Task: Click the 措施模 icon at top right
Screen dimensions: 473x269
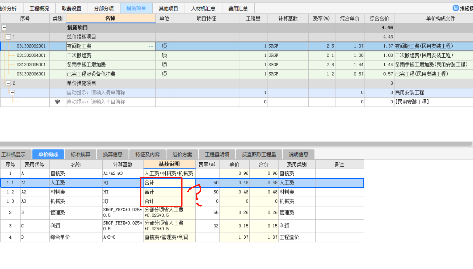Action: pyautogui.click(x=455, y=8)
